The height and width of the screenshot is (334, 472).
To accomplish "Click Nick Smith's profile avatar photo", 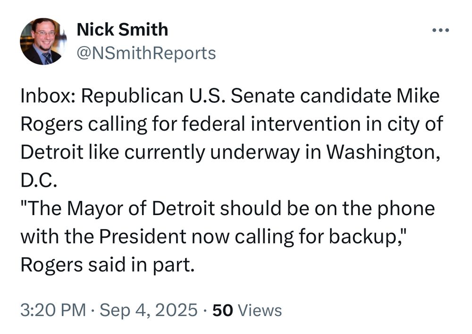I will 43,42.
